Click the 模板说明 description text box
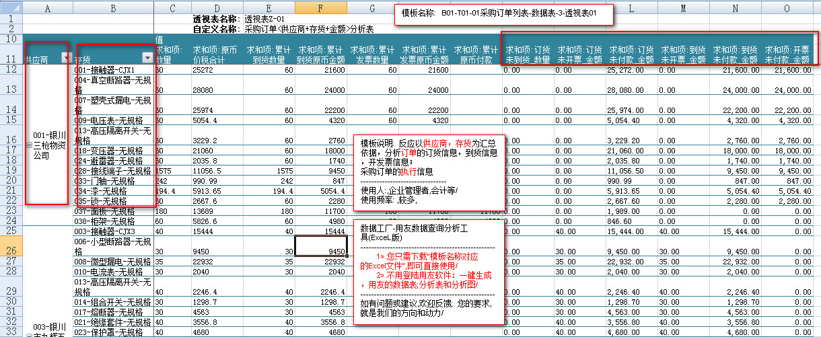The image size is (821, 337). coord(429,172)
